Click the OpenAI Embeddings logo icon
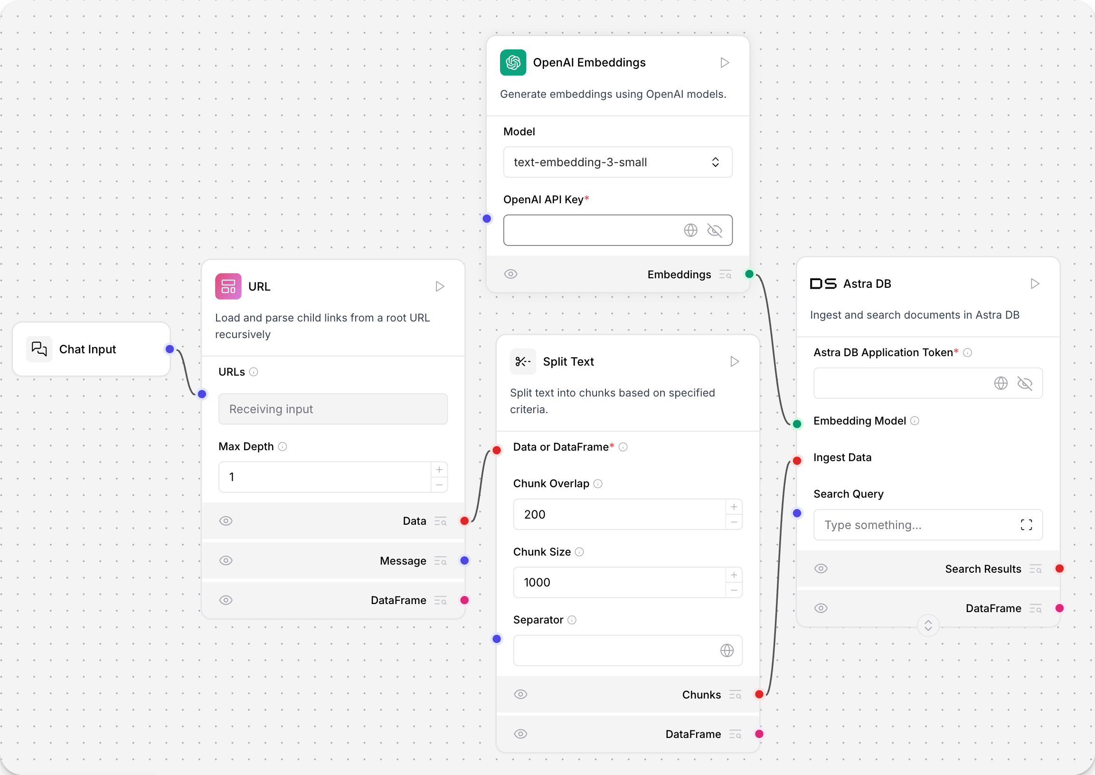 513,63
